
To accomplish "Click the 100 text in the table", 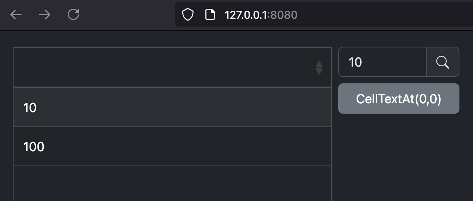I will click(x=34, y=147).
